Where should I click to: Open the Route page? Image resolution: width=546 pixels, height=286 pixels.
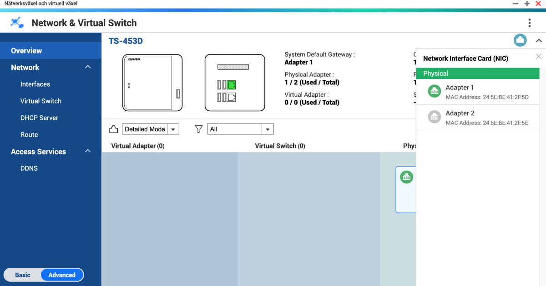[x=29, y=134]
